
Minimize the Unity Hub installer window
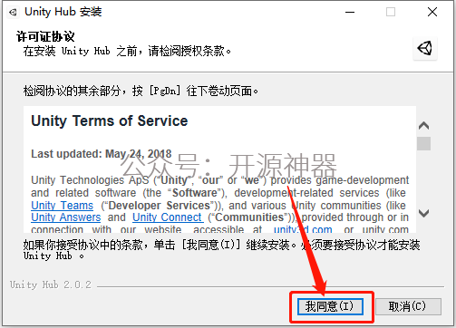point(350,13)
